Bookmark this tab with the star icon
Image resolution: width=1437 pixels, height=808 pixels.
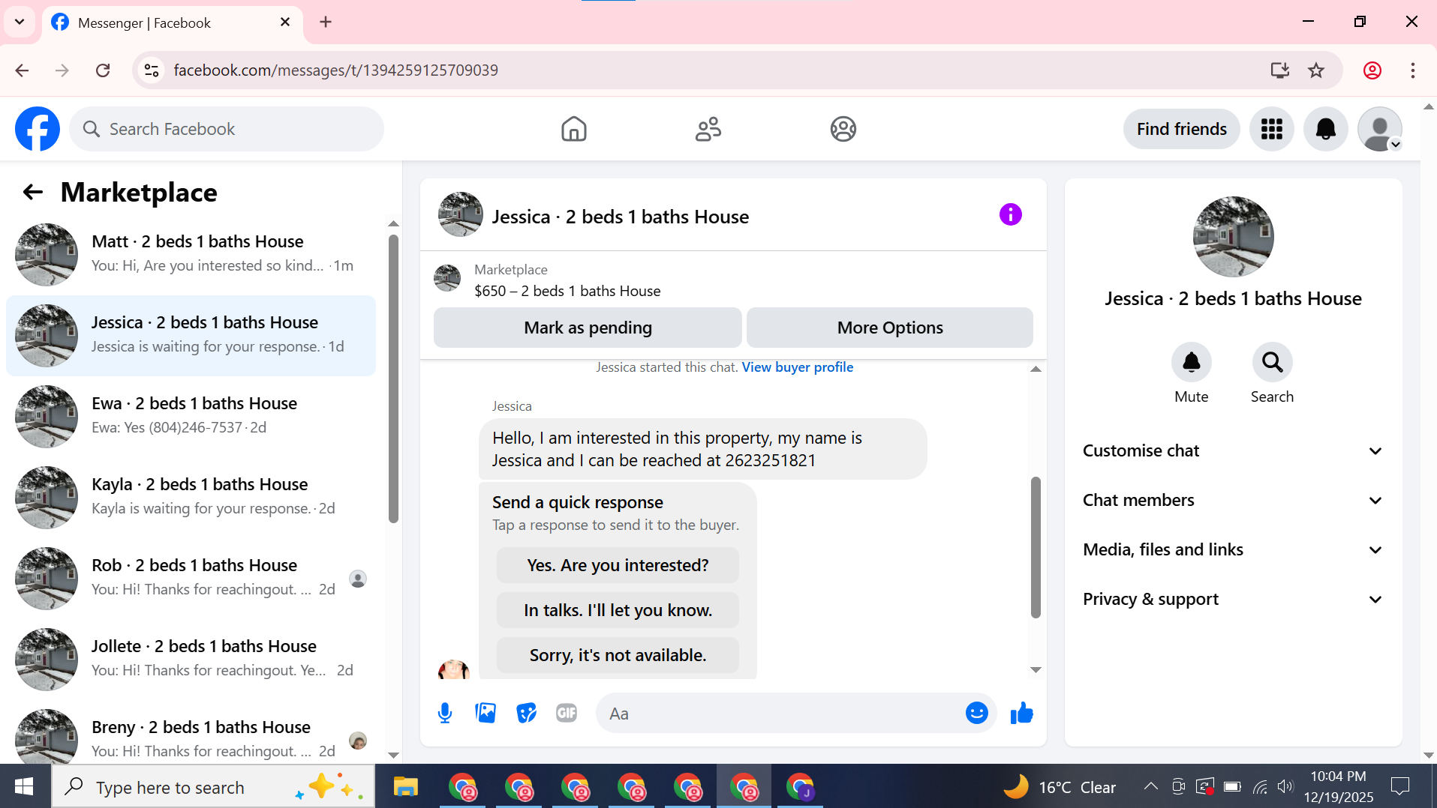(x=1316, y=70)
